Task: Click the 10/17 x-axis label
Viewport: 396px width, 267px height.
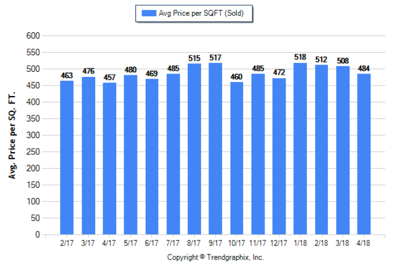Action: pos(236,243)
